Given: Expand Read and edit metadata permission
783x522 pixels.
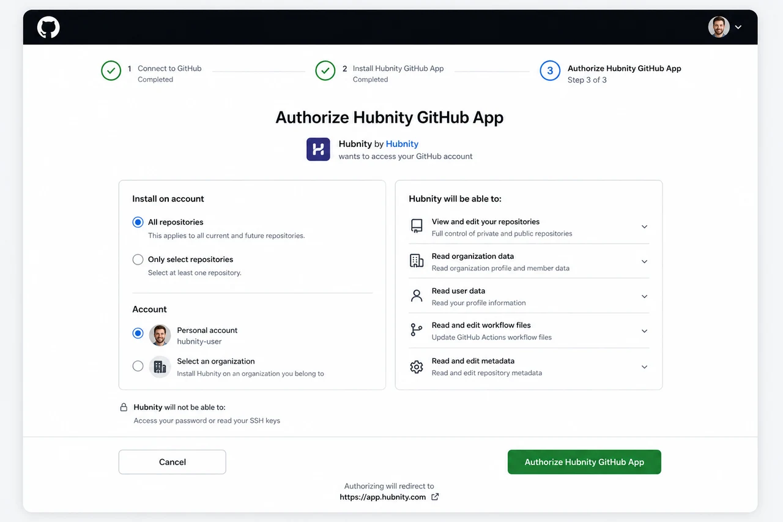Looking at the screenshot, I should (x=644, y=367).
